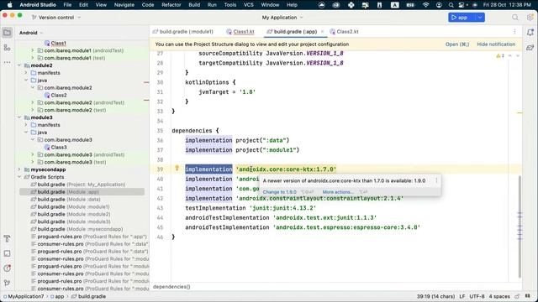Open the Notifications bell icon
This screenshot has height=302, width=538.
530,32
